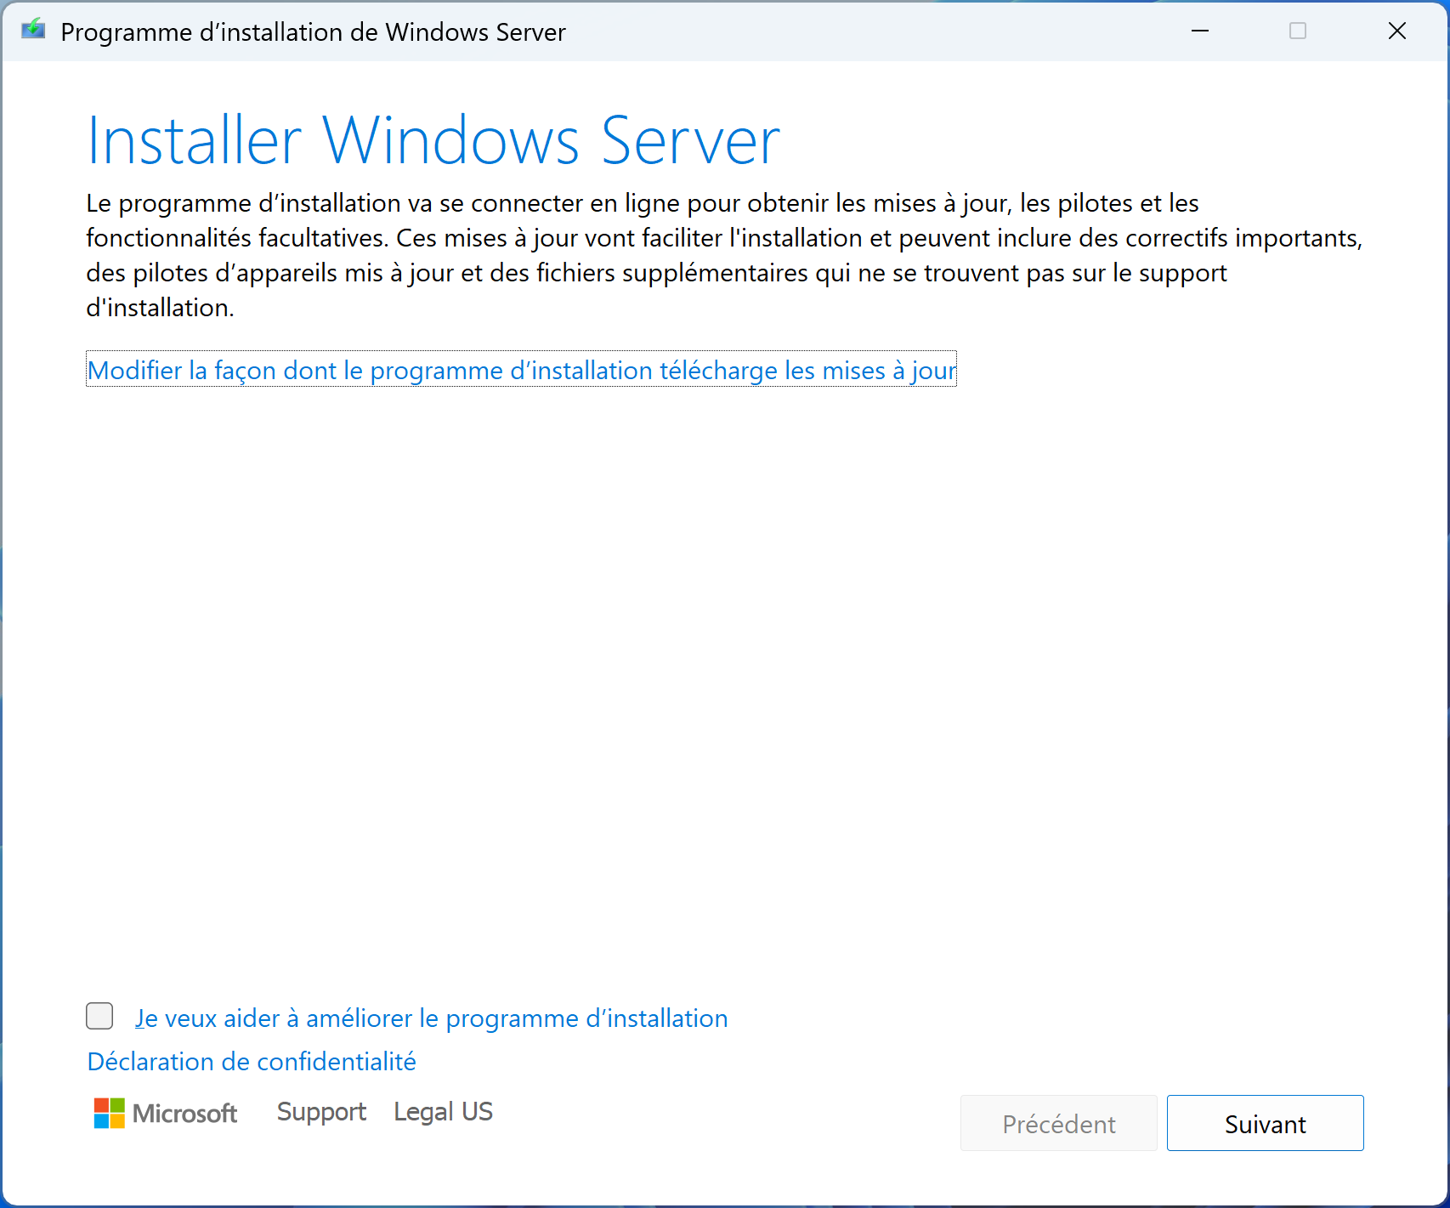1450x1208 pixels.
Task: Click the Précédent button
Action: click(1058, 1123)
